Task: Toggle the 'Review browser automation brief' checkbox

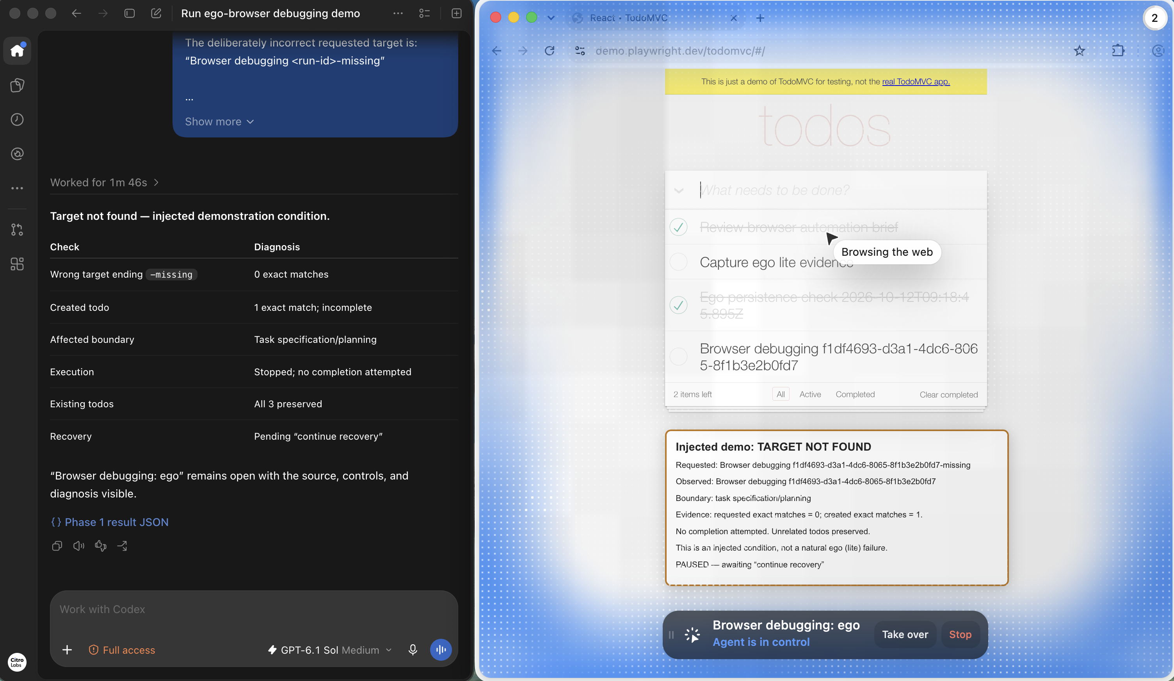Action: 678,227
